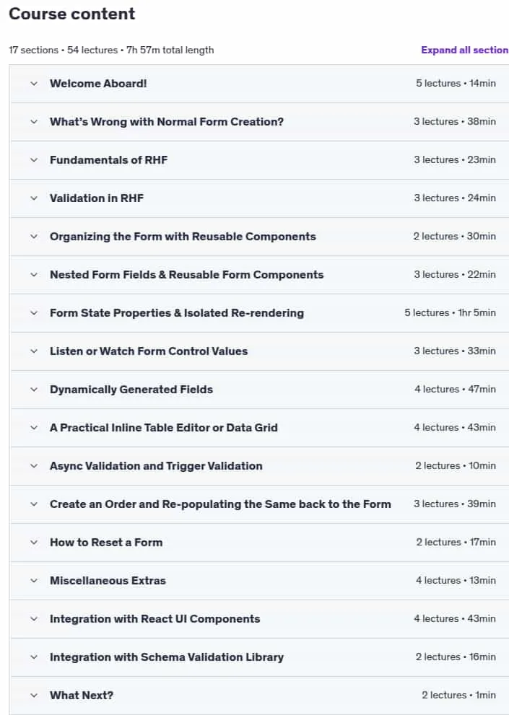Toggle the Nested Form Fields section chevron
The height and width of the screenshot is (715, 509).
(x=34, y=275)
